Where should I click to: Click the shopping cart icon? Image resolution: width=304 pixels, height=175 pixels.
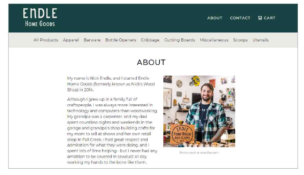(x=260, y=18)
